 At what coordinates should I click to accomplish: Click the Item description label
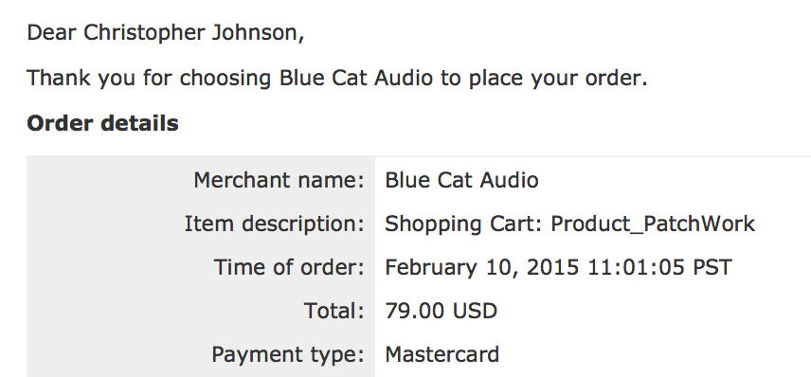[274, 224]
